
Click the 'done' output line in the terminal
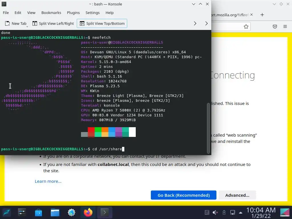click(6, 33)
